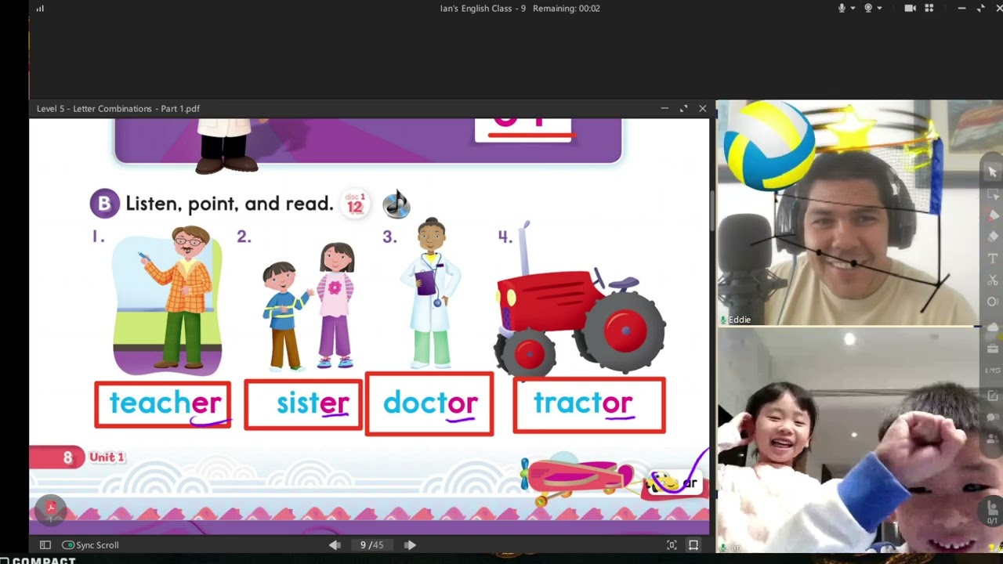This screenshot has height=564, width=1003.
Task: Click the fit-to-screen icon in the PDF bottom bar
Action: click(672, 544)
